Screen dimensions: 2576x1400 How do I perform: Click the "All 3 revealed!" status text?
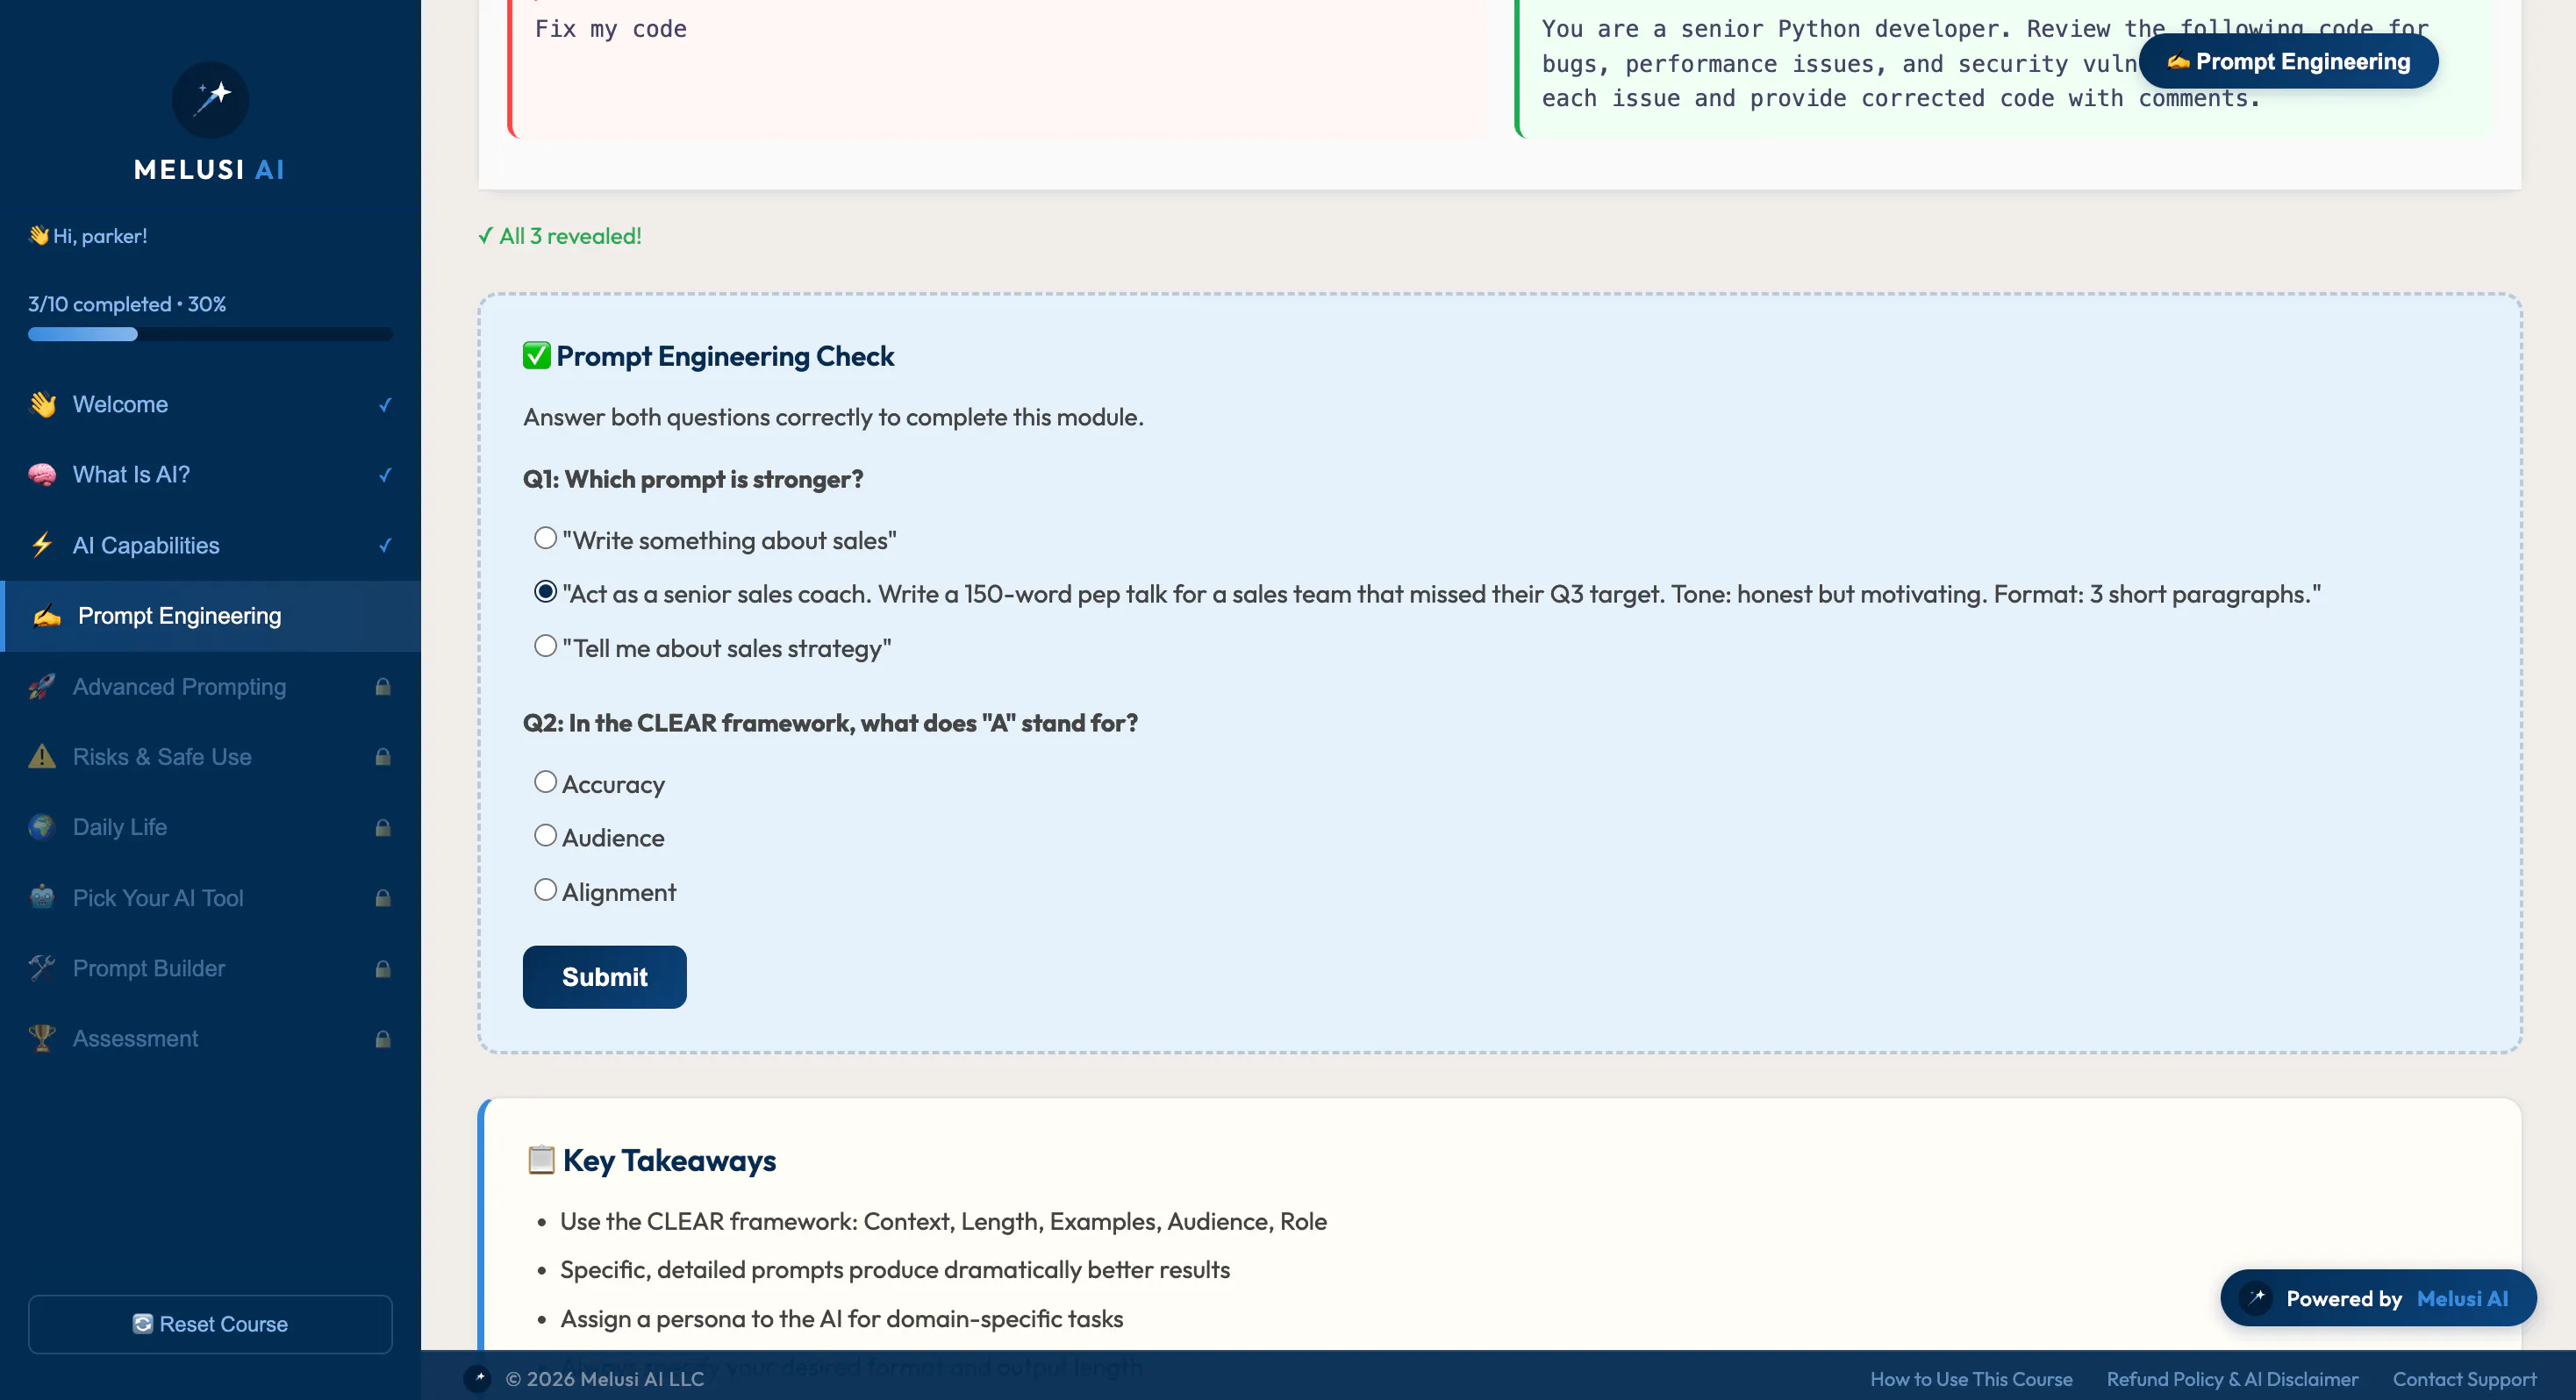coord(560,236)
